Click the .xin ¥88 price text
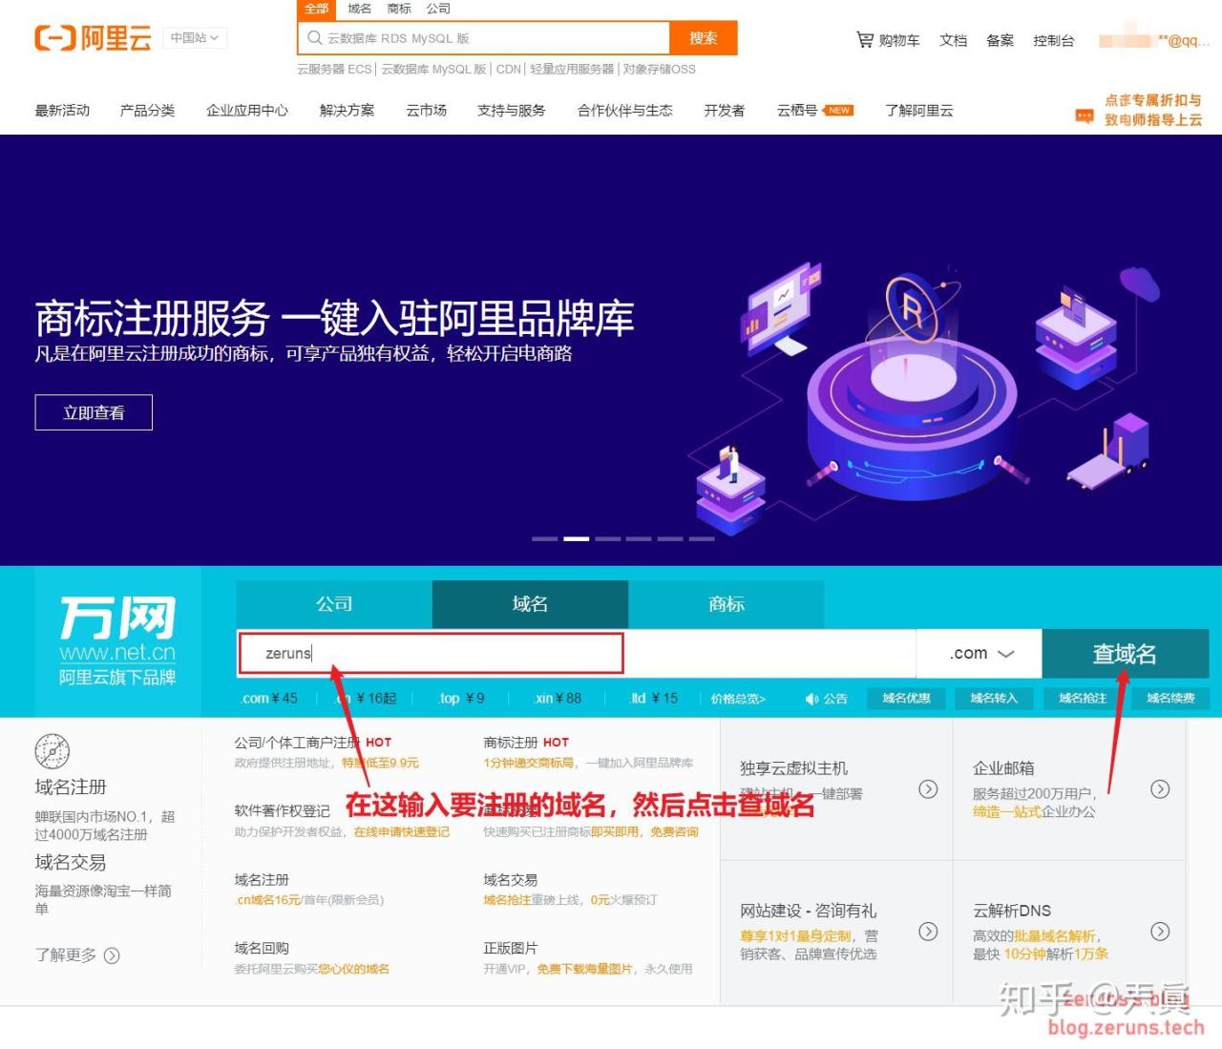 (x=558, y=699)
